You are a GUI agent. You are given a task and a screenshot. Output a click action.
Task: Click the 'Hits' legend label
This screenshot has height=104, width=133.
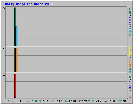(130, 11)
